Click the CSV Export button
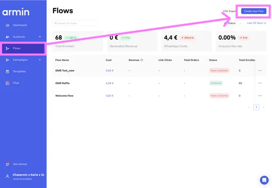 point(229,11)
